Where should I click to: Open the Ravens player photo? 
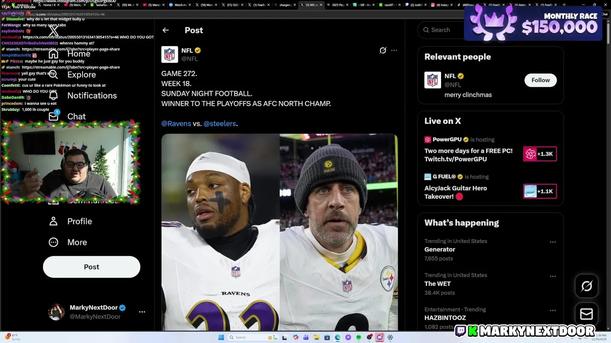(x=220, y=232)
